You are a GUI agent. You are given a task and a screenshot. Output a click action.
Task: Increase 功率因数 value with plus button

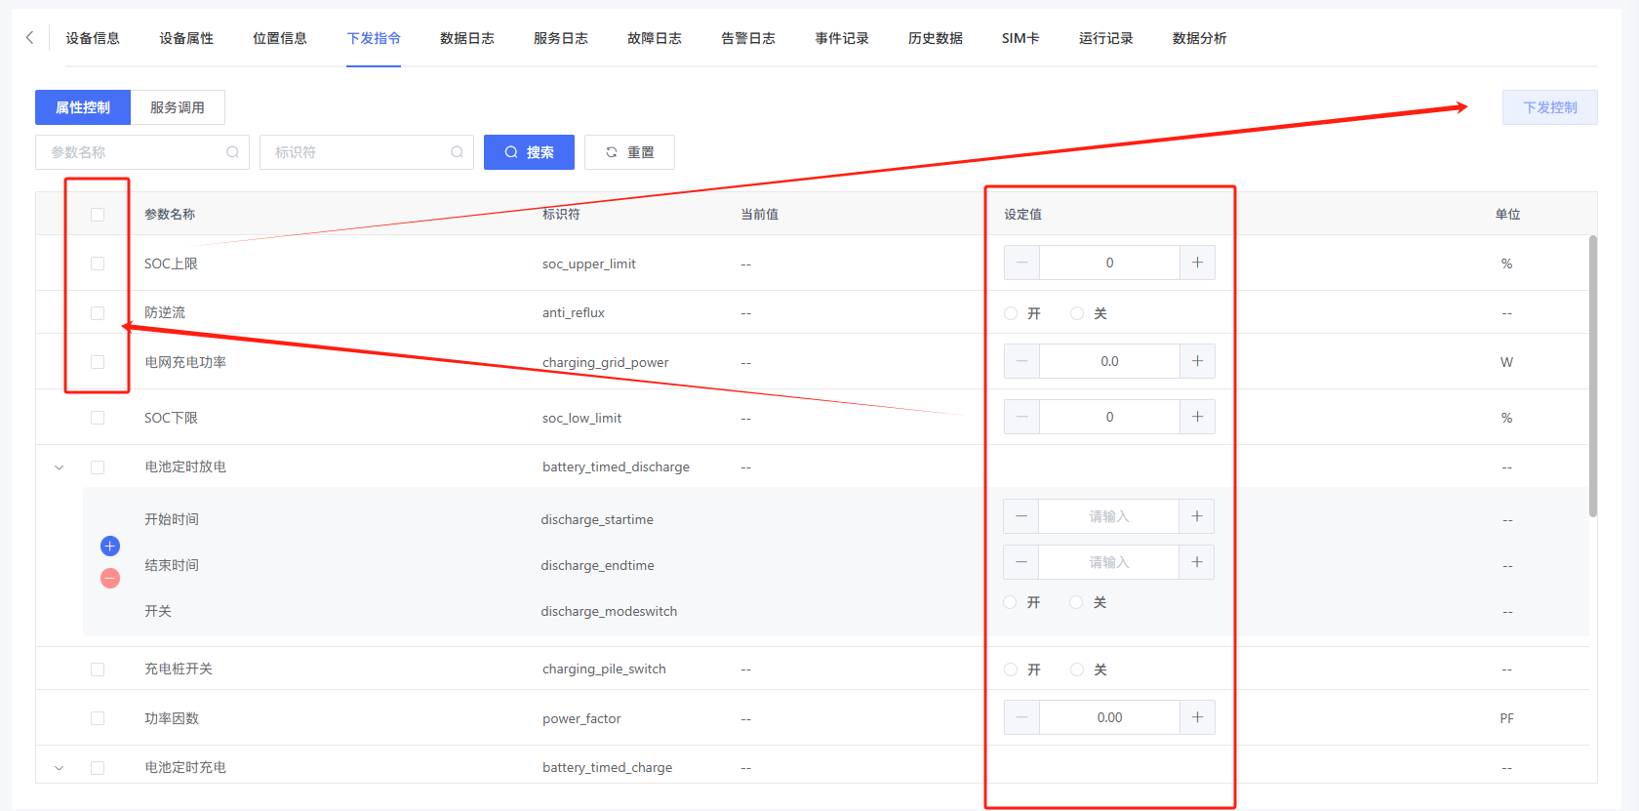click(x=1197, y=717)
